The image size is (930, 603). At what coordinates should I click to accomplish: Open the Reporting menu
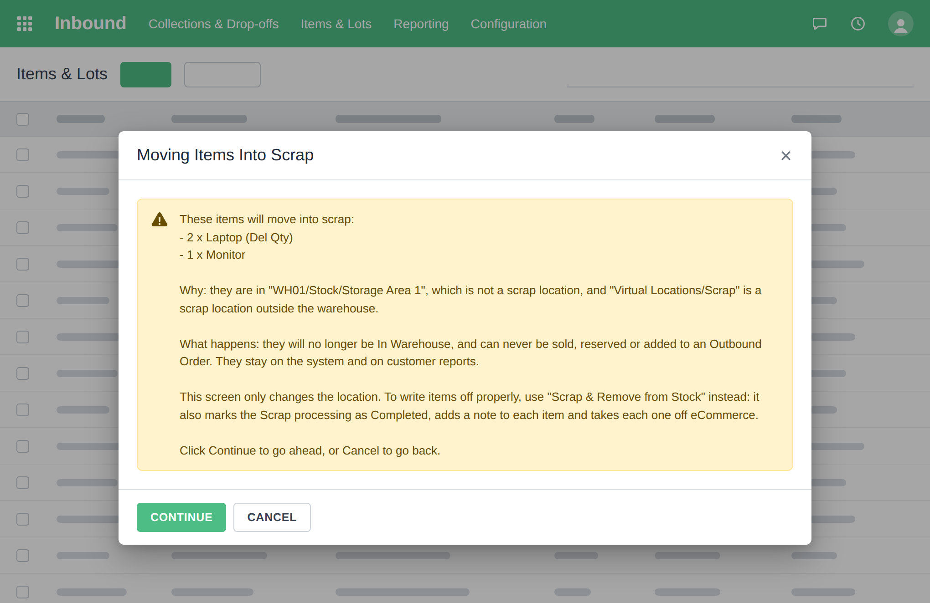pos(421,24)
